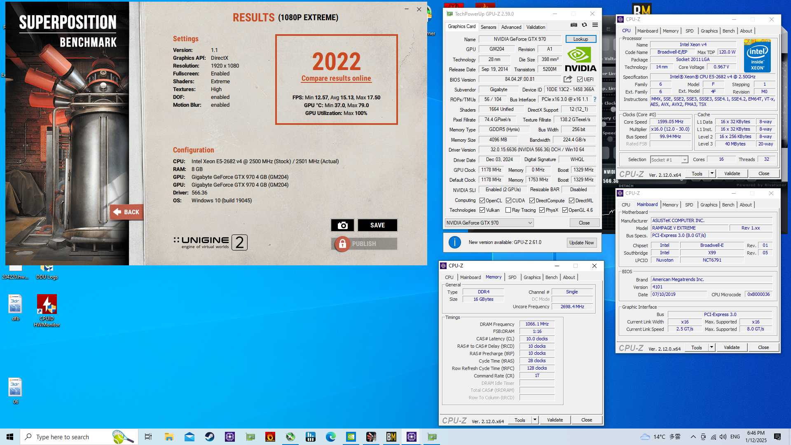791x445 pixels.
Task: Click the BIOS export share icon in GPU-Z
Action: 568,79
